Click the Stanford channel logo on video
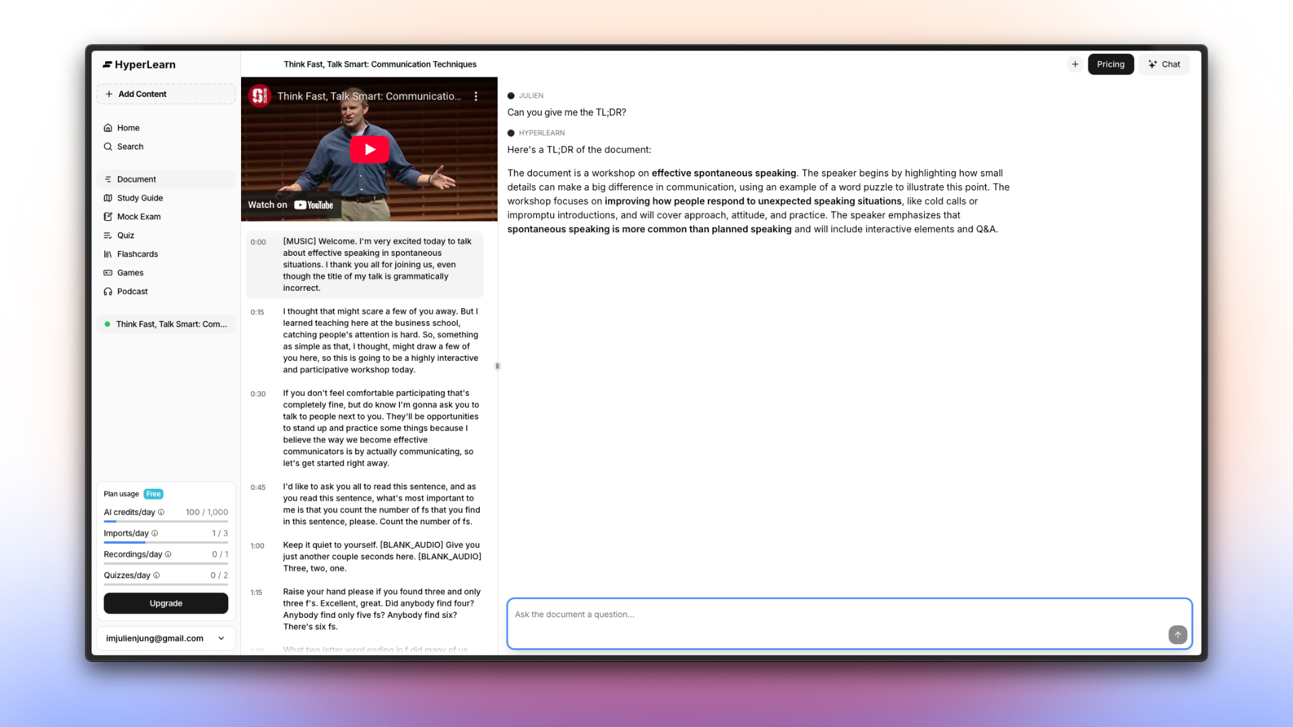The height and width of the screenshot is (727, 1293). [x=259, y=96]
